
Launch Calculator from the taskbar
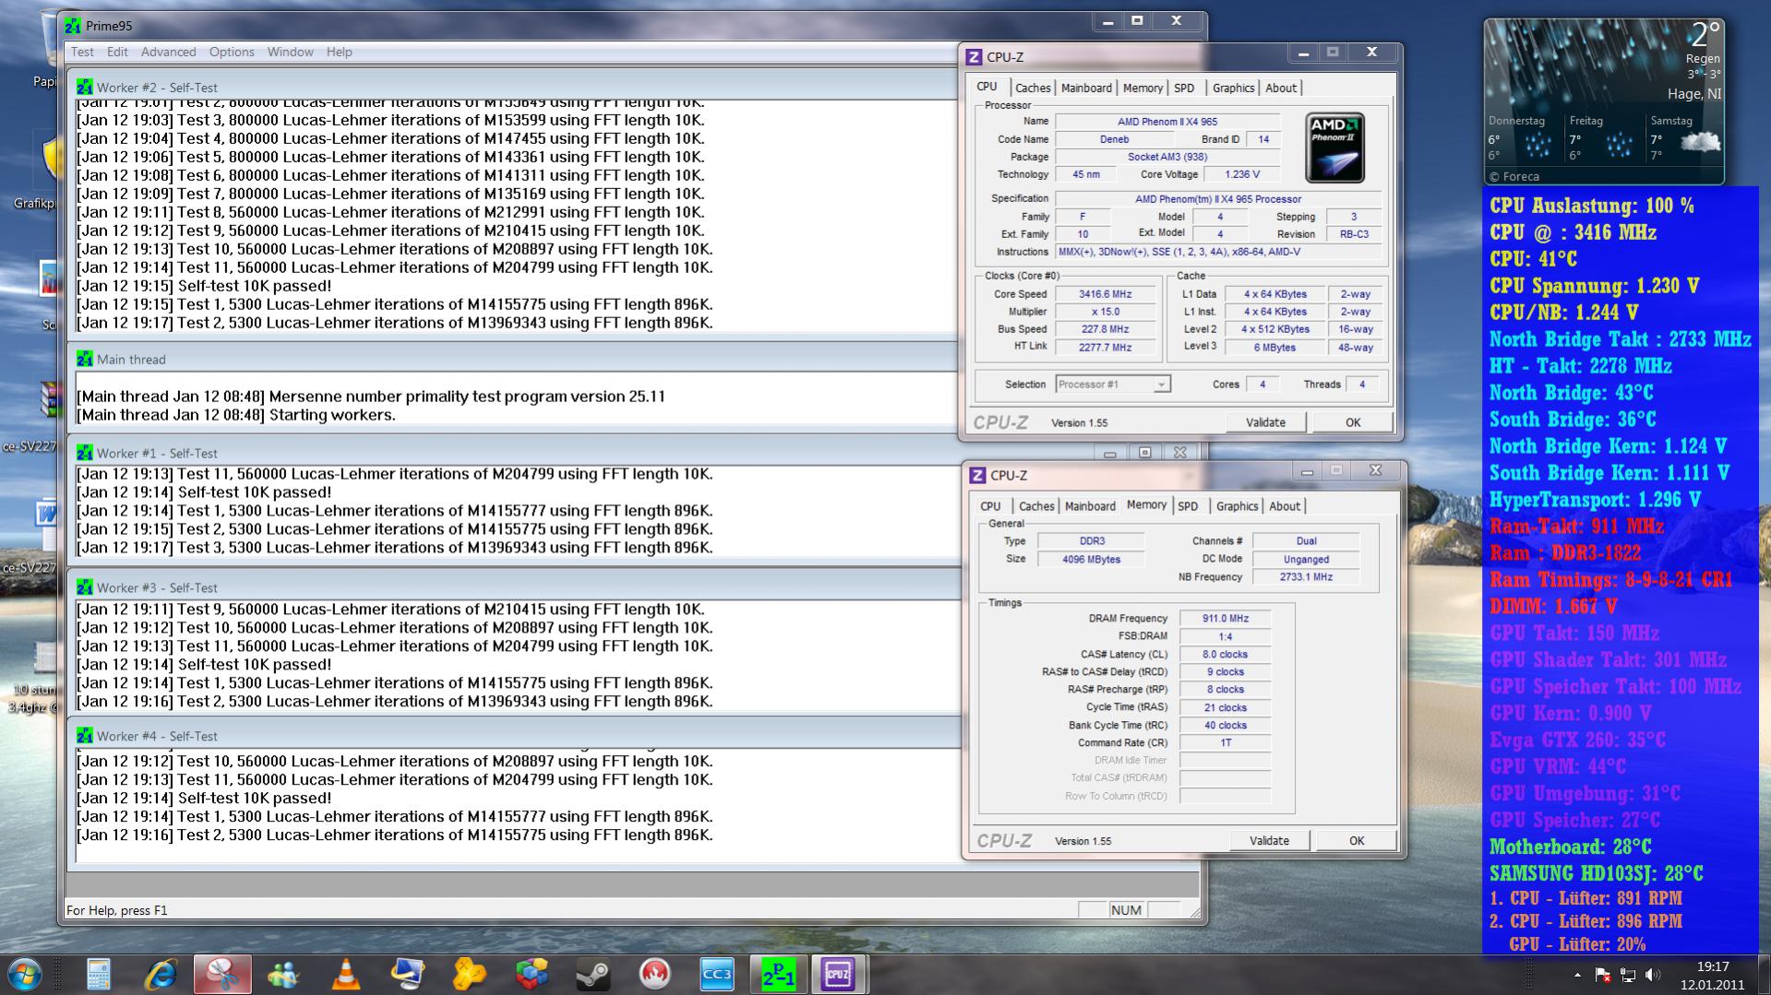click(x=99, y=974)
